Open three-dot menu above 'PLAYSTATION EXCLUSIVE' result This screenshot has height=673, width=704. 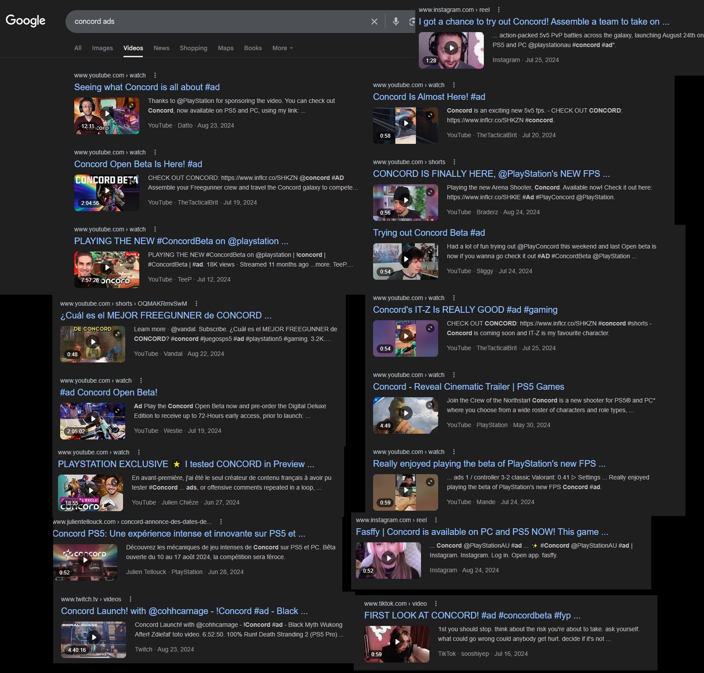point(139,452)
